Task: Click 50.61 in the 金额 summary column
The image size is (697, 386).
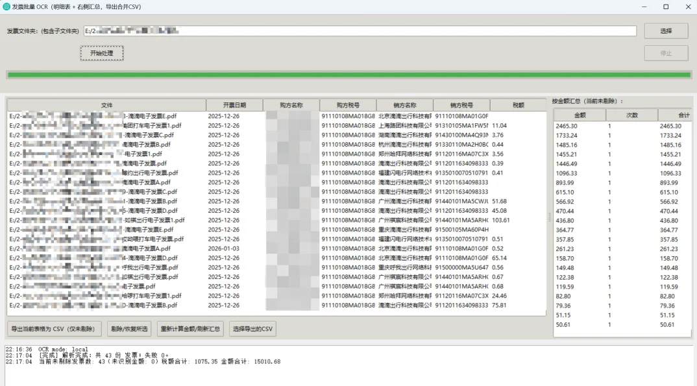Action: click(x=563, y=325)
